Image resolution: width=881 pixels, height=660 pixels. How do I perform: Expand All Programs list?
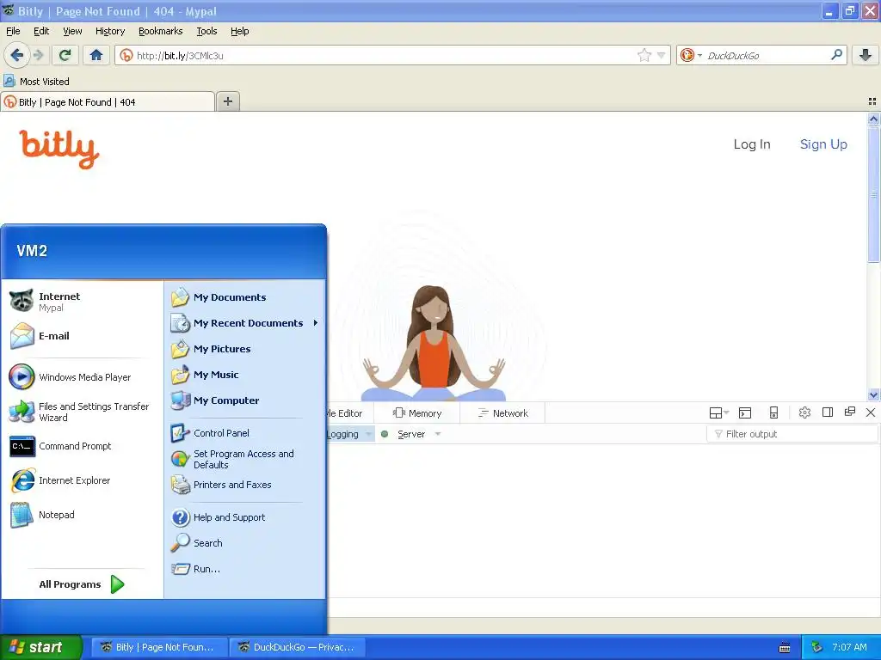[x=82, y=584]
